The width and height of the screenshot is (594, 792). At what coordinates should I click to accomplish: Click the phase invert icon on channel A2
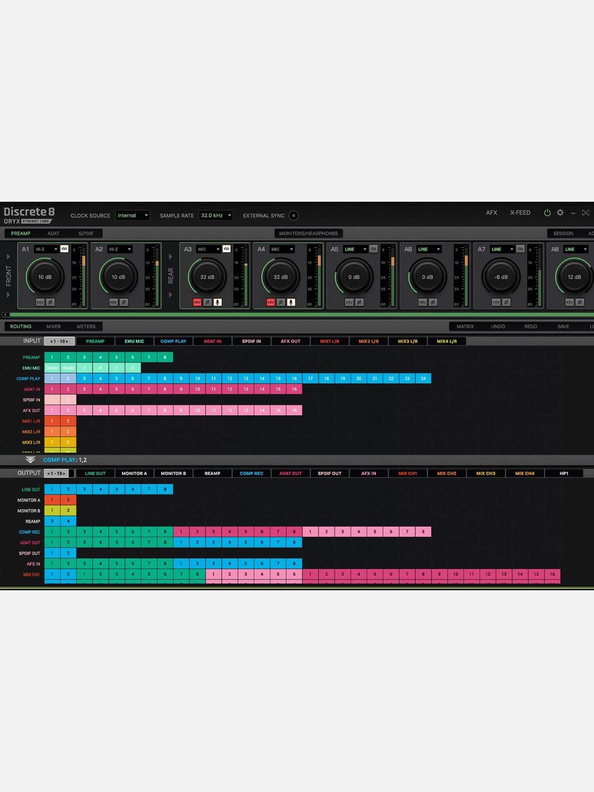click(x=124, y=302)
